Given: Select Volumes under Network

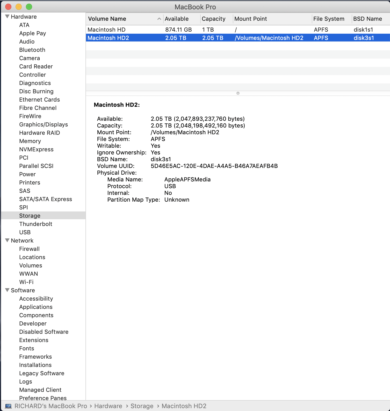Looking at the screenshot, I should pyautogui.click(x=31, y=265).
